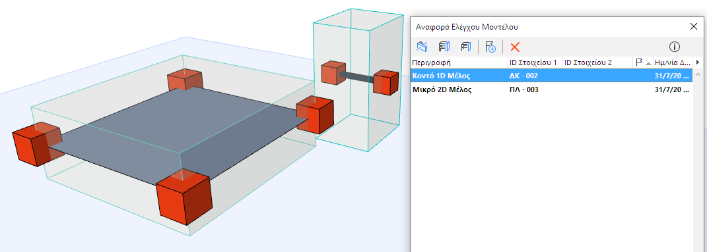Click the dark gray 1D member bar
This screenshot has height=252, width=707.
[x=356, y=77]
